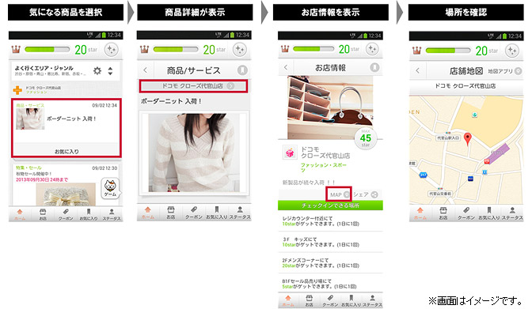This screenshot has width=532, height=309.
Task: Open お店 tab on product detail screen
Action: tap(171, 213)
